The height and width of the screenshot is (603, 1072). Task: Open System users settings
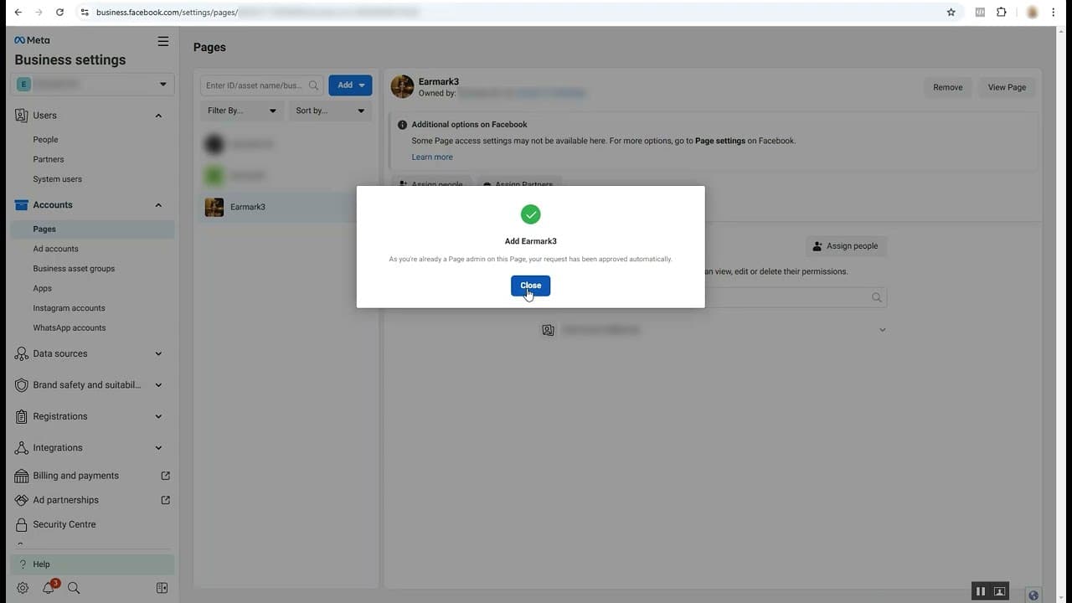[x=57, y=179]
